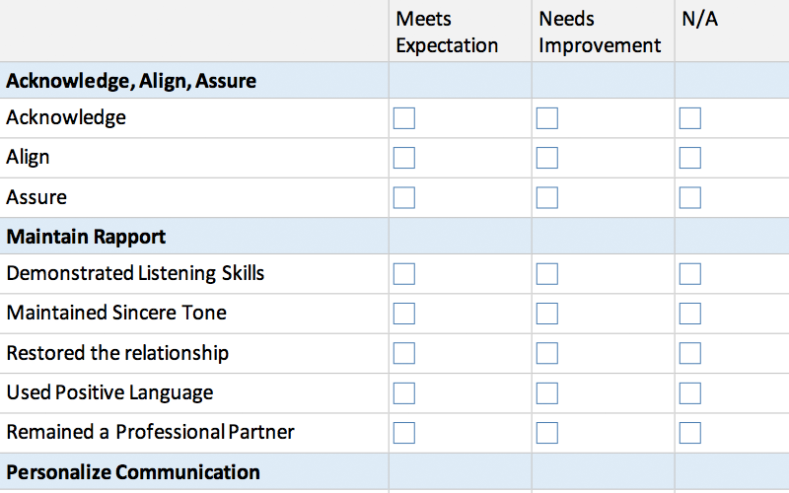Screen dimensions: 789x493
Task: Check Meets Expectation for Assure
Action: [x=404, y=198]
